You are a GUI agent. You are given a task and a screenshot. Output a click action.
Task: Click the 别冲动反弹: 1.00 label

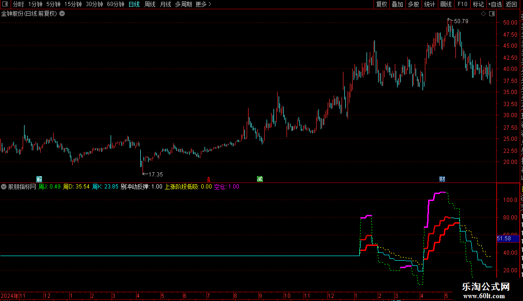point(142,187)
